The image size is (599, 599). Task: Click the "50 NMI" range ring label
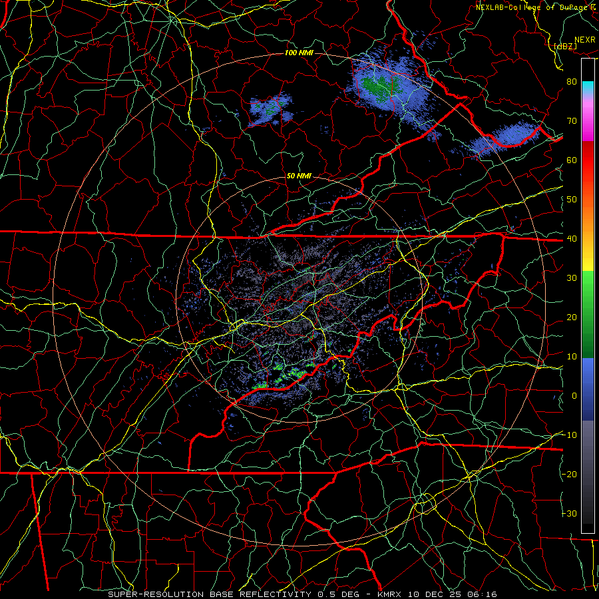(299, 176)
